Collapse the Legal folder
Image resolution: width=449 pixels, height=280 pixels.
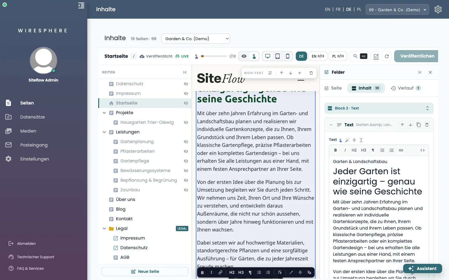(104, 229)
